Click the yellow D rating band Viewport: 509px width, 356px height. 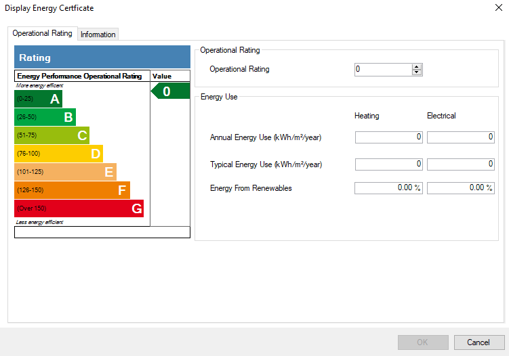(59, 154)
